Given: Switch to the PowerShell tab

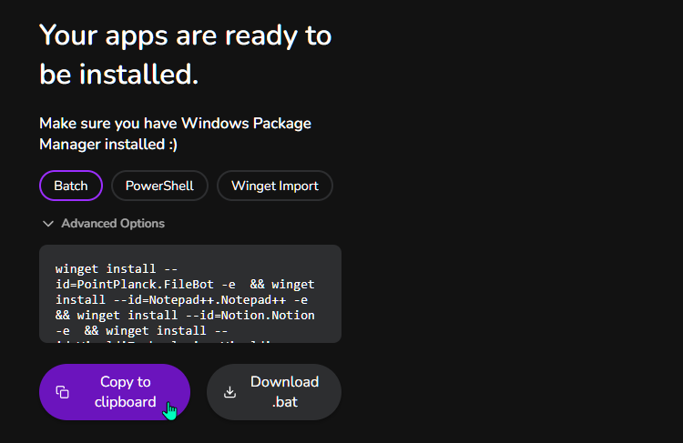Looking at the screenshot, I should [x=159, y=186].
